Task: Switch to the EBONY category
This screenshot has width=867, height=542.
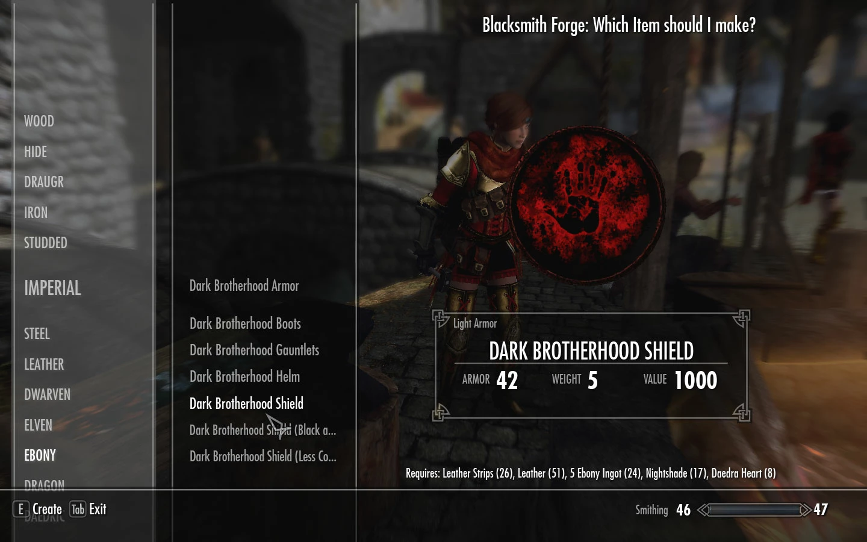Action: point(40,455)
